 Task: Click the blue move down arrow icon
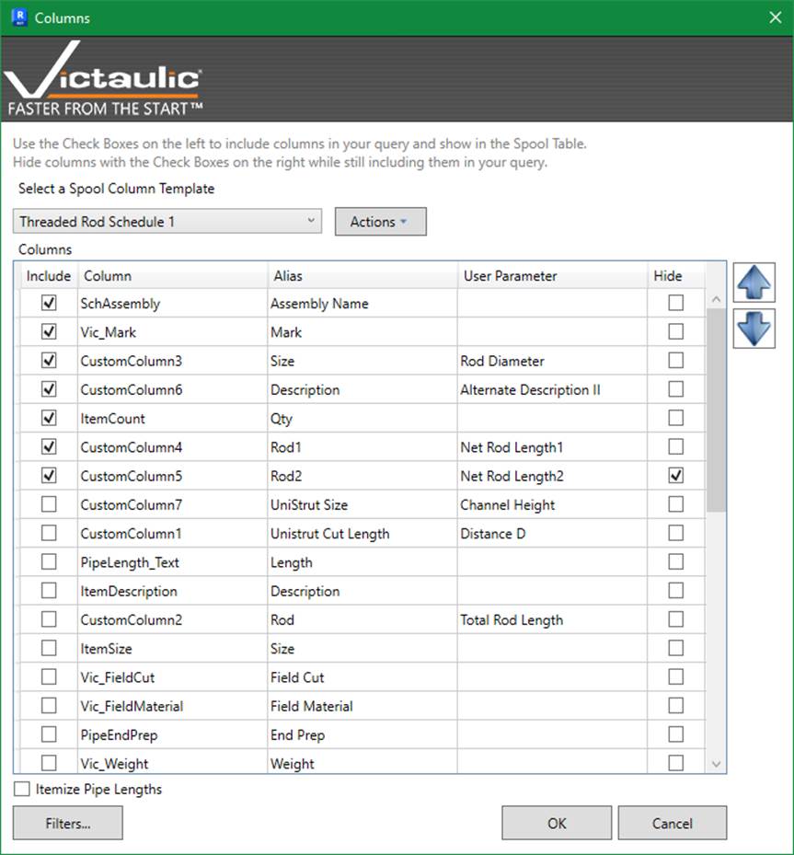[x=754, y=329]
